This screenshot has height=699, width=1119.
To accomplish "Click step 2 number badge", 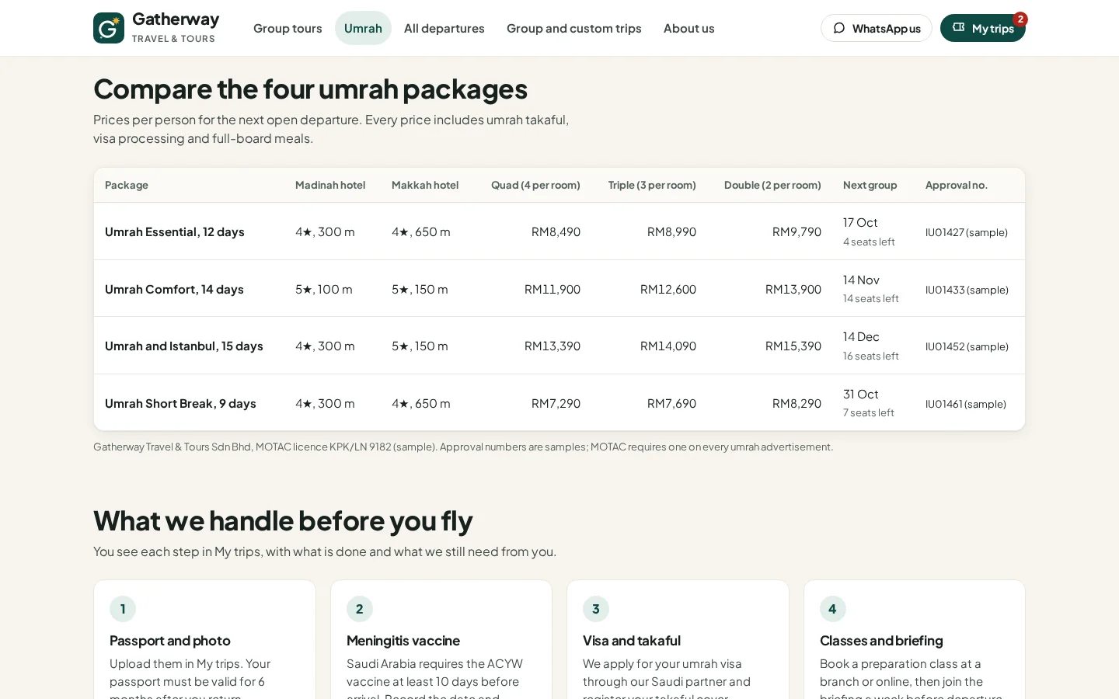I will click(x=360, y=609).
